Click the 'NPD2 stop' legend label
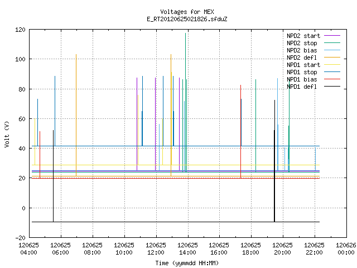This screenshot has height=268, width=357. (302, 43)
